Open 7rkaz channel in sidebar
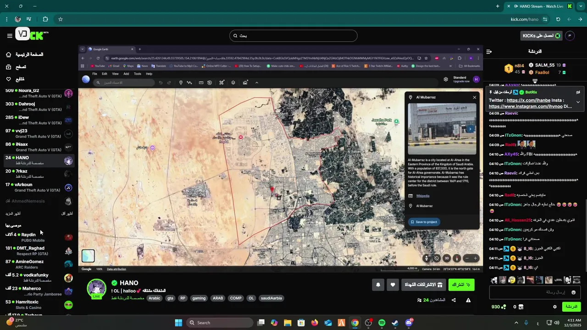The height and width of the screenshot is (330, 587). point(39,174)
